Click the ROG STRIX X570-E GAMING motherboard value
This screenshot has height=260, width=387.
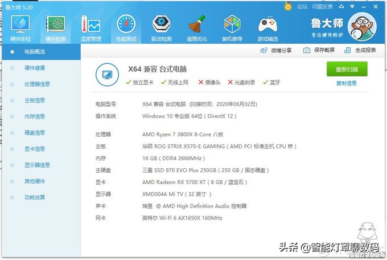(219, 147)
